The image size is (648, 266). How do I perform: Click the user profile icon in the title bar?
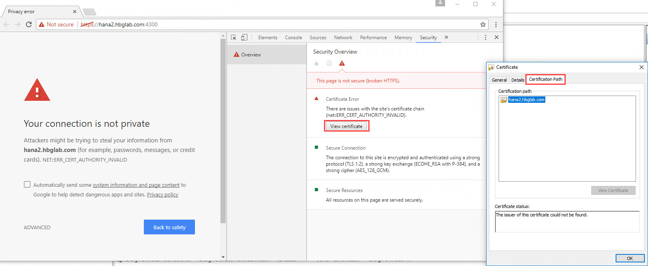coord(440,3)
